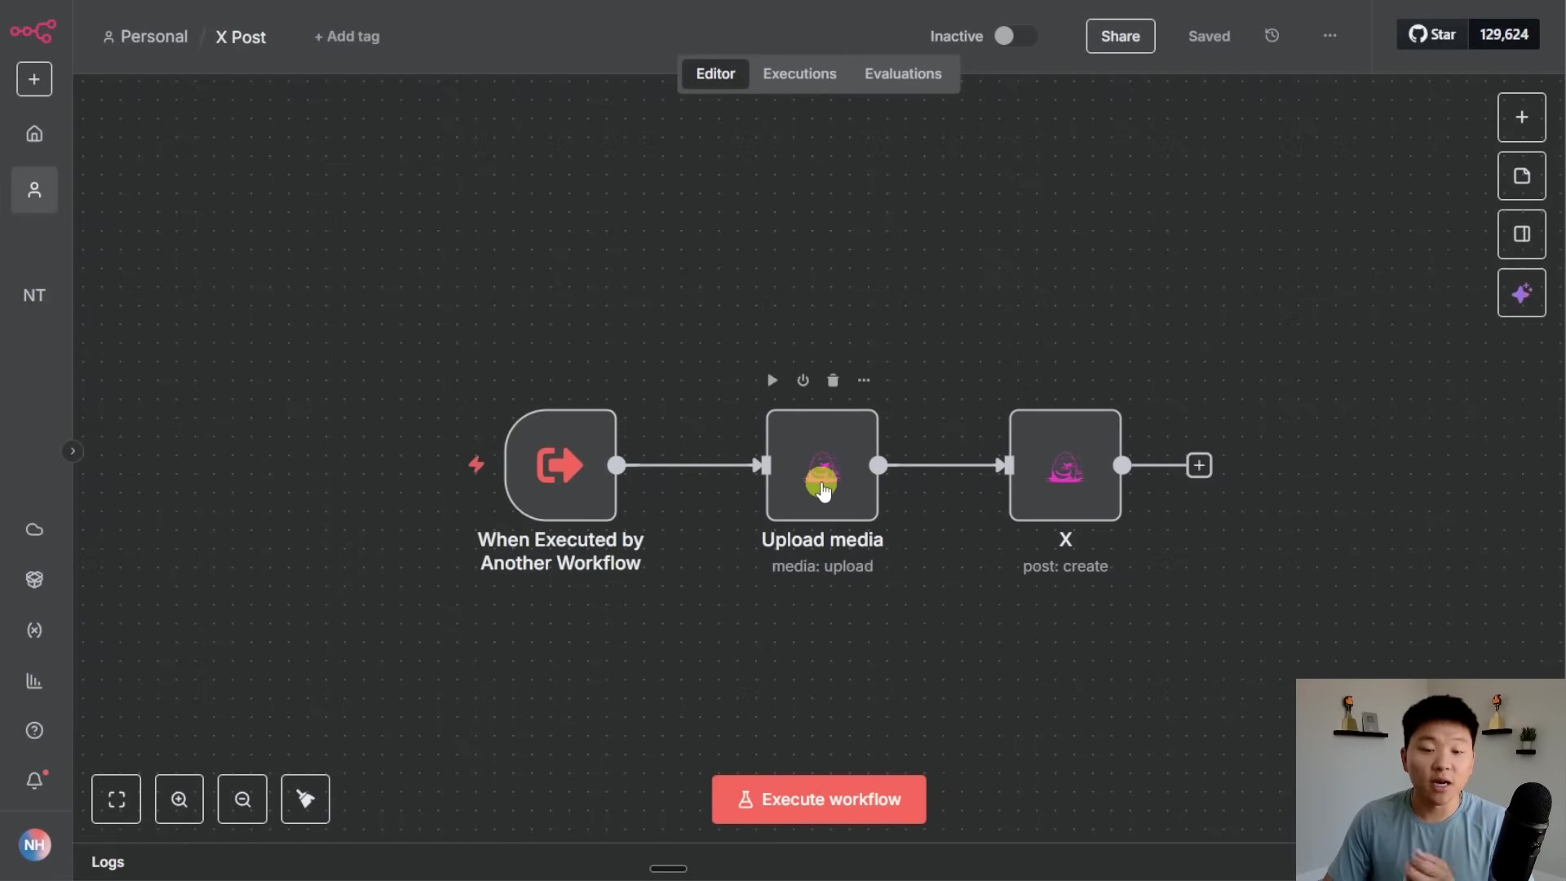Deactivate Upload media node via power icon
Image resolution: width=1566 pixels, height=881 pixels.
coord(803,380)
